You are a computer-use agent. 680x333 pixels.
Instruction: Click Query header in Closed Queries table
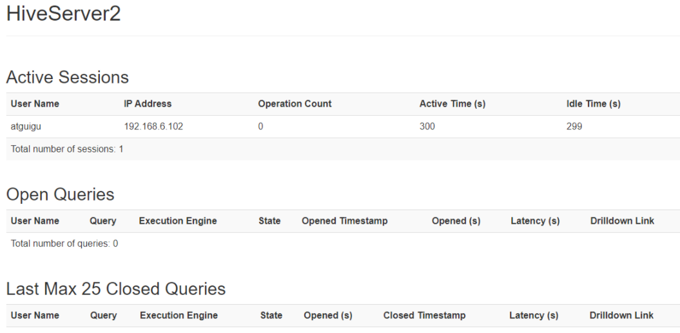point(103,316)
